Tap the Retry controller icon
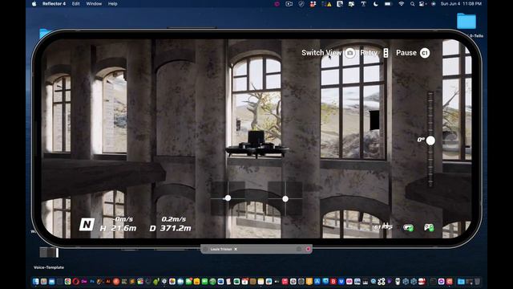The height and width of the screenshot is (289, 513). click(386, 53)
